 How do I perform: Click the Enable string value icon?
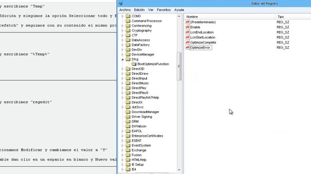188,27
